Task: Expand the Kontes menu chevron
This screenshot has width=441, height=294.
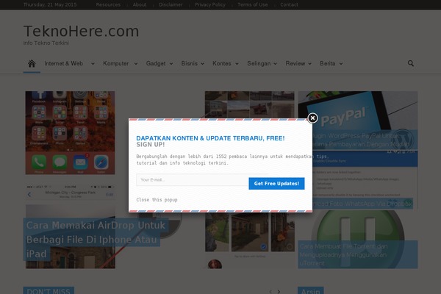Action: click(x=237, y=64)
